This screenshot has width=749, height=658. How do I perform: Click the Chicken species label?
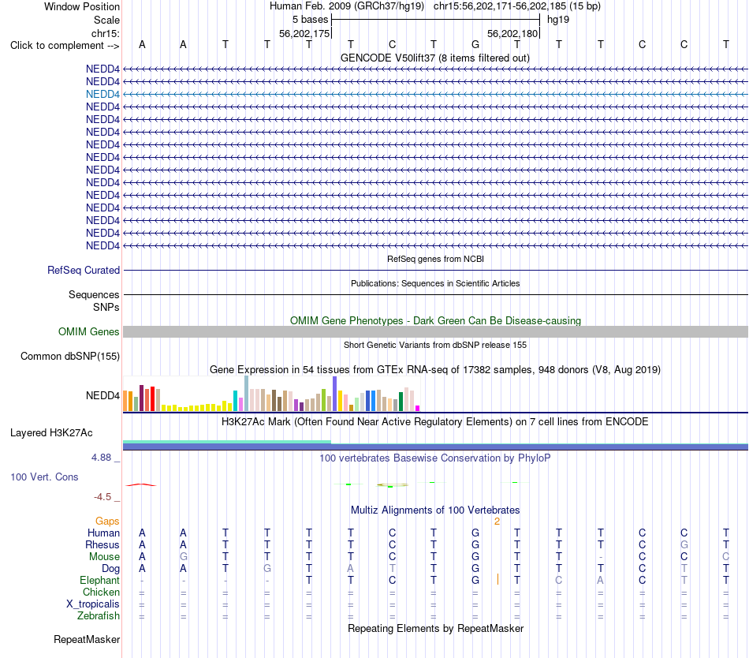pos(101,592)
